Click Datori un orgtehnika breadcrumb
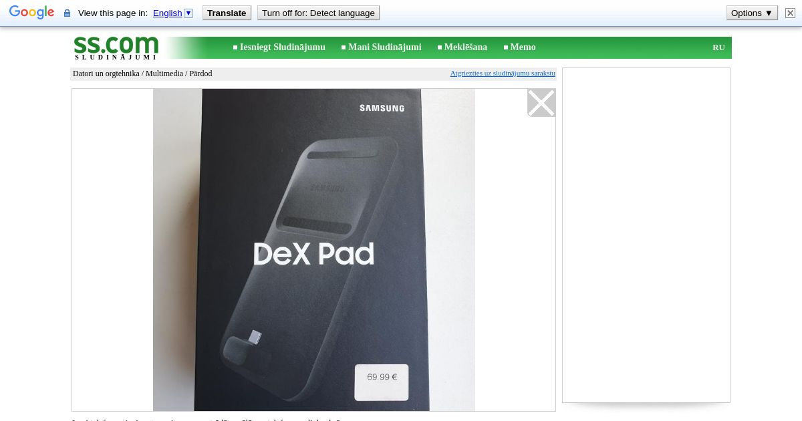 click(106, 74)
